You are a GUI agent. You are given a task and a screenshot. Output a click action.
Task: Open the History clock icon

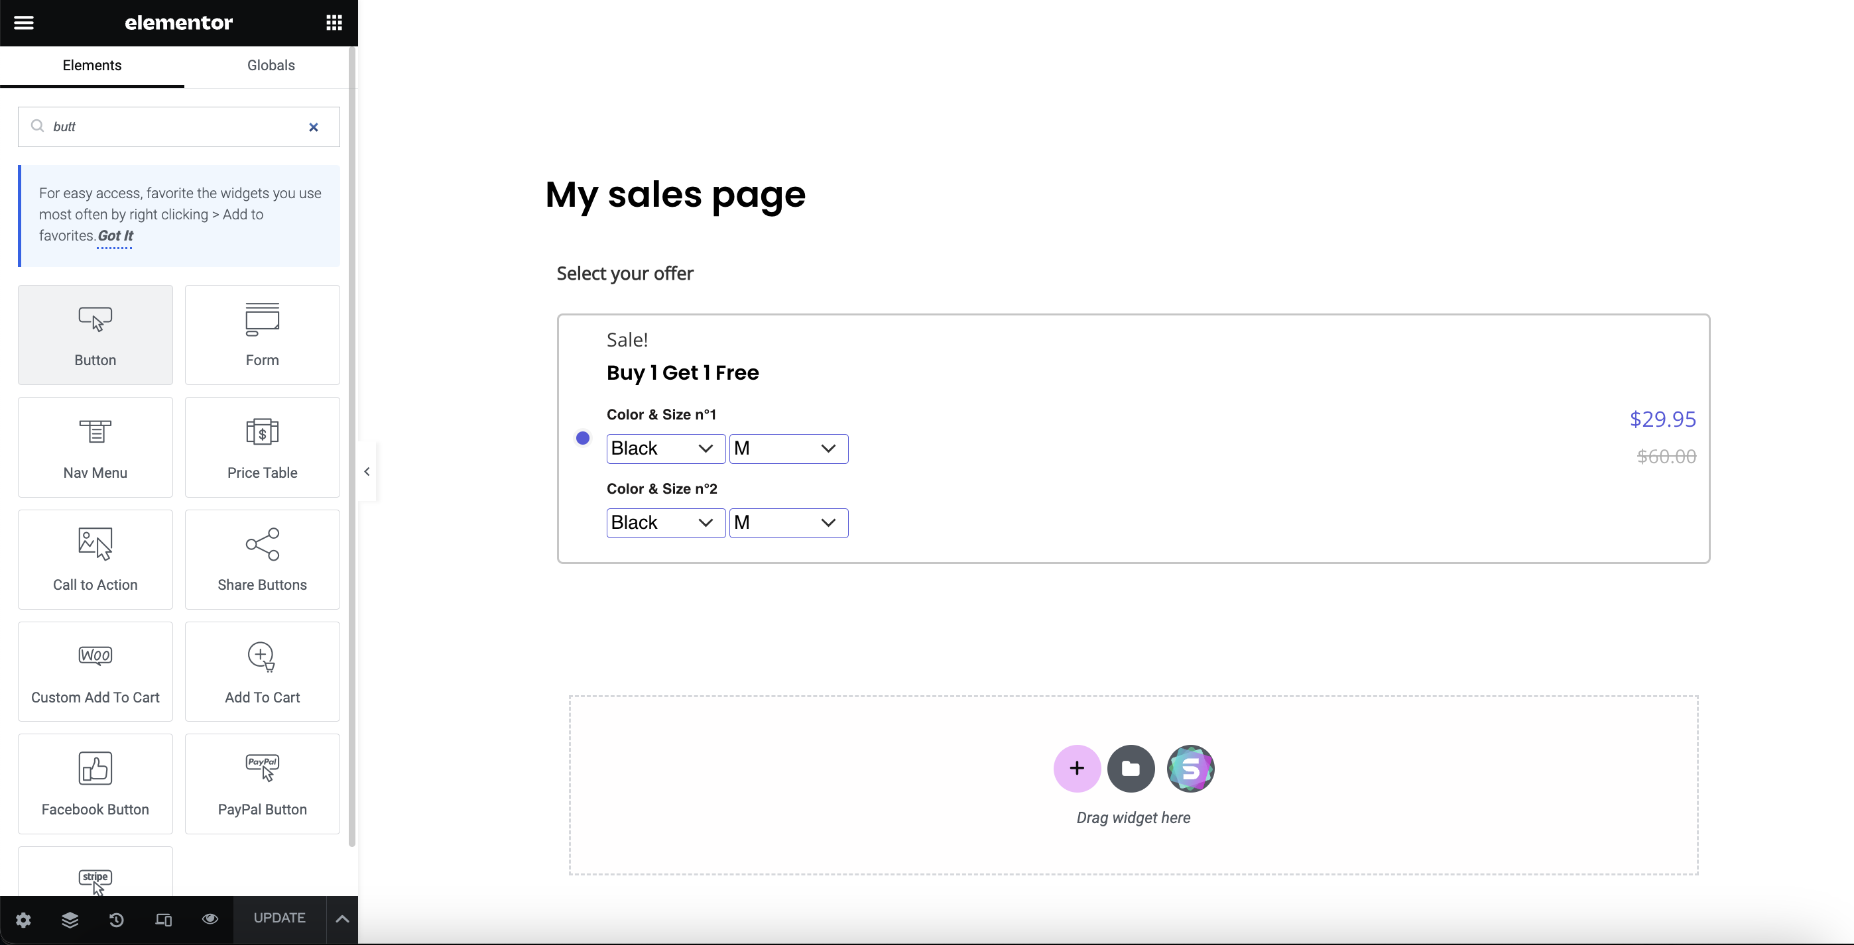116,919
